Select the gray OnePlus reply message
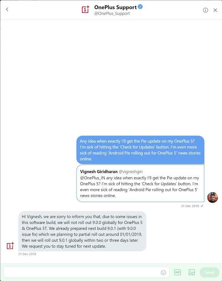The height and width of the screenshot is (281, 222). pyautogui.click(x=82, y=231)
